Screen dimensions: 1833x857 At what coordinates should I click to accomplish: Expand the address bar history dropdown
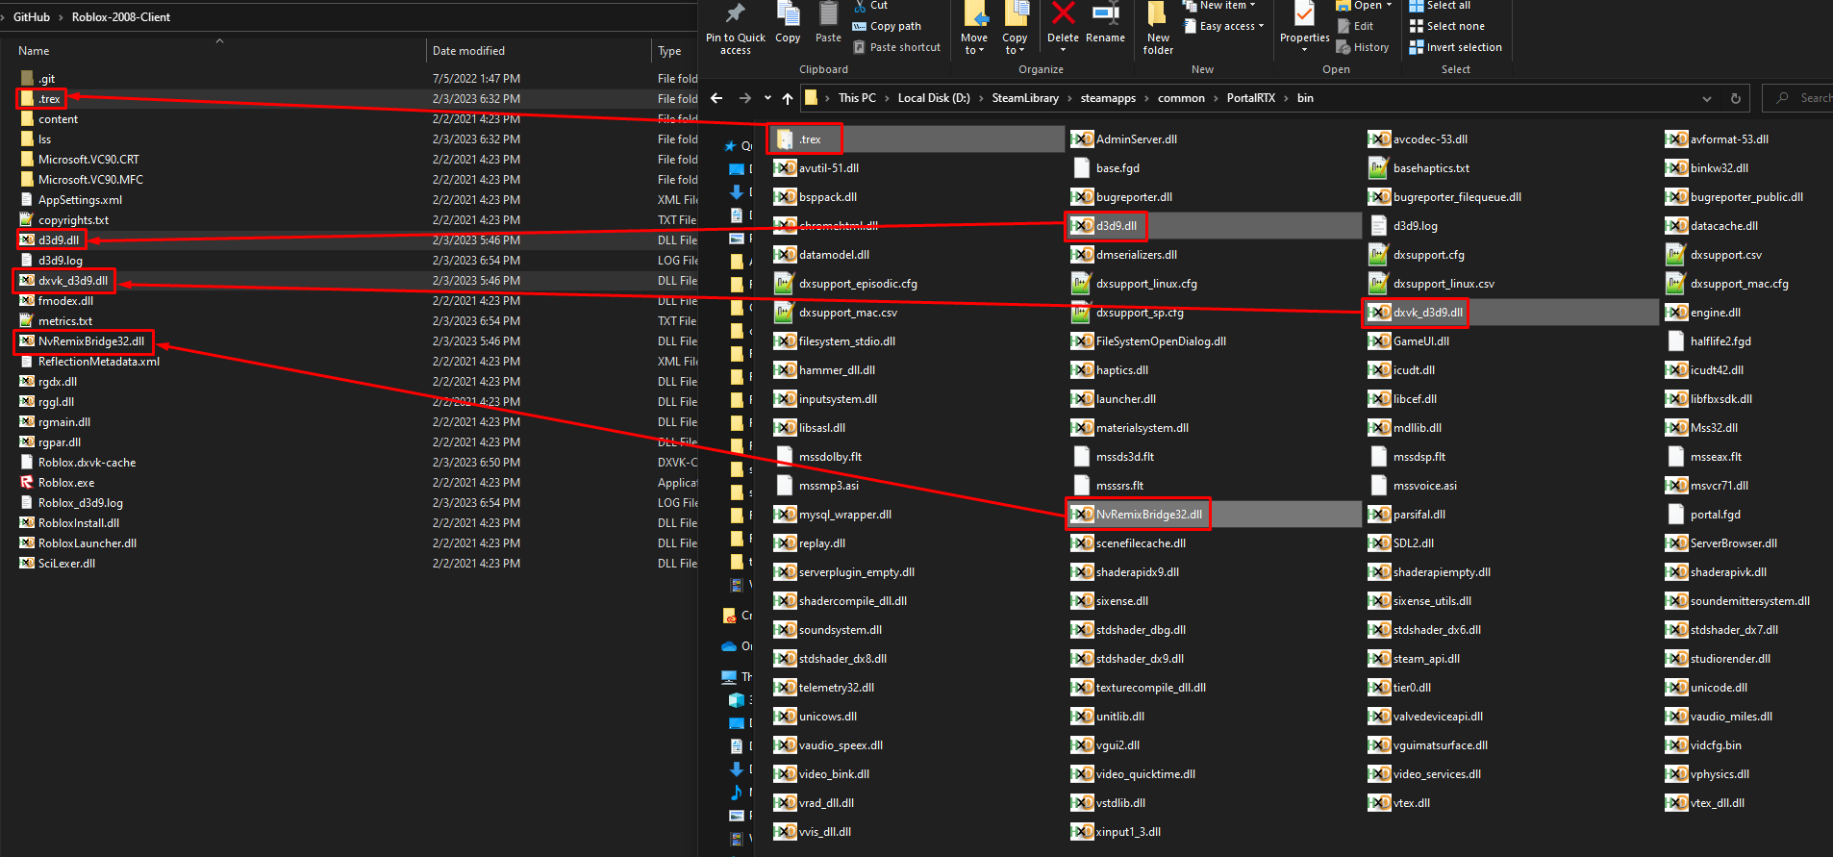(1707, 98)
